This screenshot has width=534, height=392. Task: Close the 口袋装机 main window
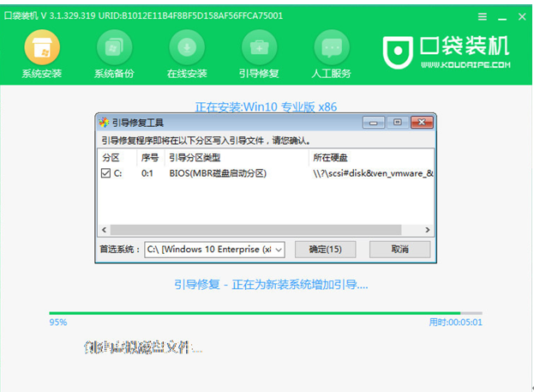522,16
